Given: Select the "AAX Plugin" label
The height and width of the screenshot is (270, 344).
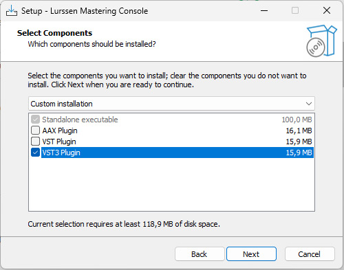Looking at the screenshot, I should tap(60, 131).
